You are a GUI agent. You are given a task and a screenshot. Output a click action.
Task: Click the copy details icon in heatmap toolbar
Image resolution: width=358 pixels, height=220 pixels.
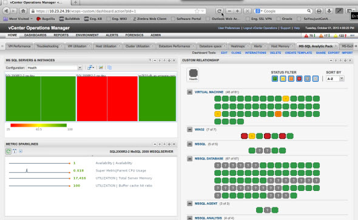110,67
